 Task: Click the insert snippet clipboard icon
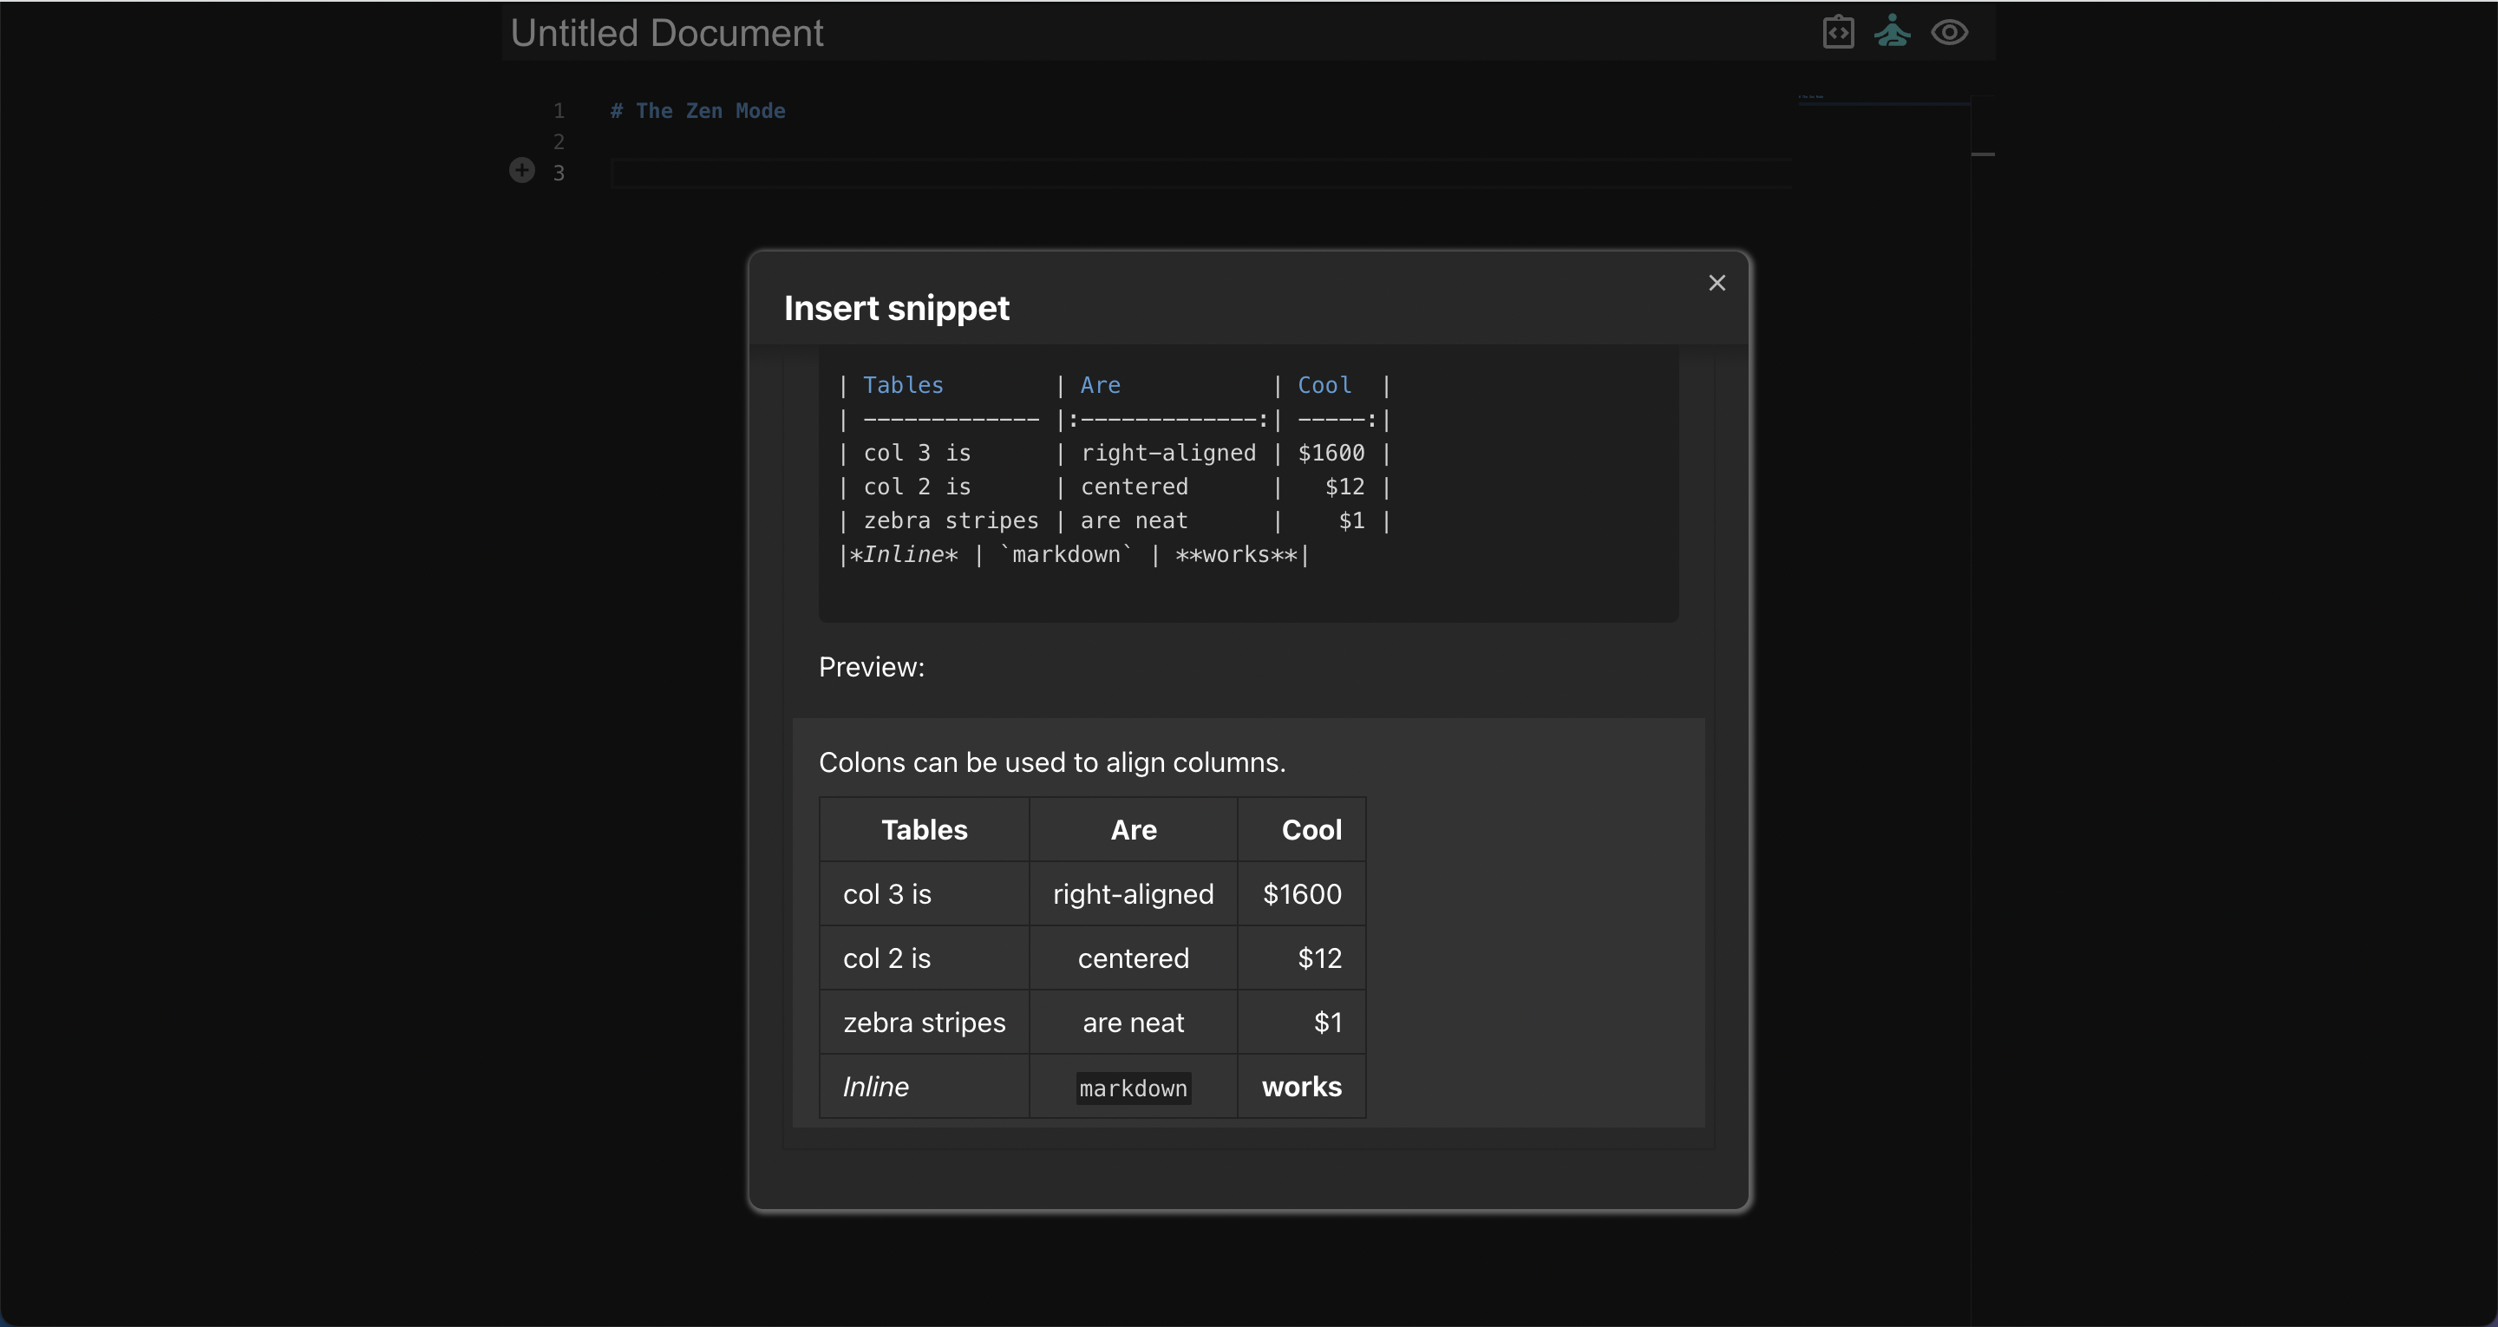click(1838, 33)
